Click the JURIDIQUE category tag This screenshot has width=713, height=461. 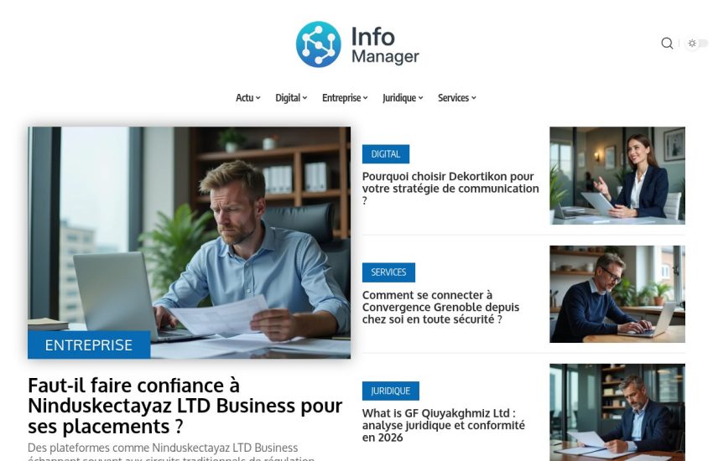[391, 391]
